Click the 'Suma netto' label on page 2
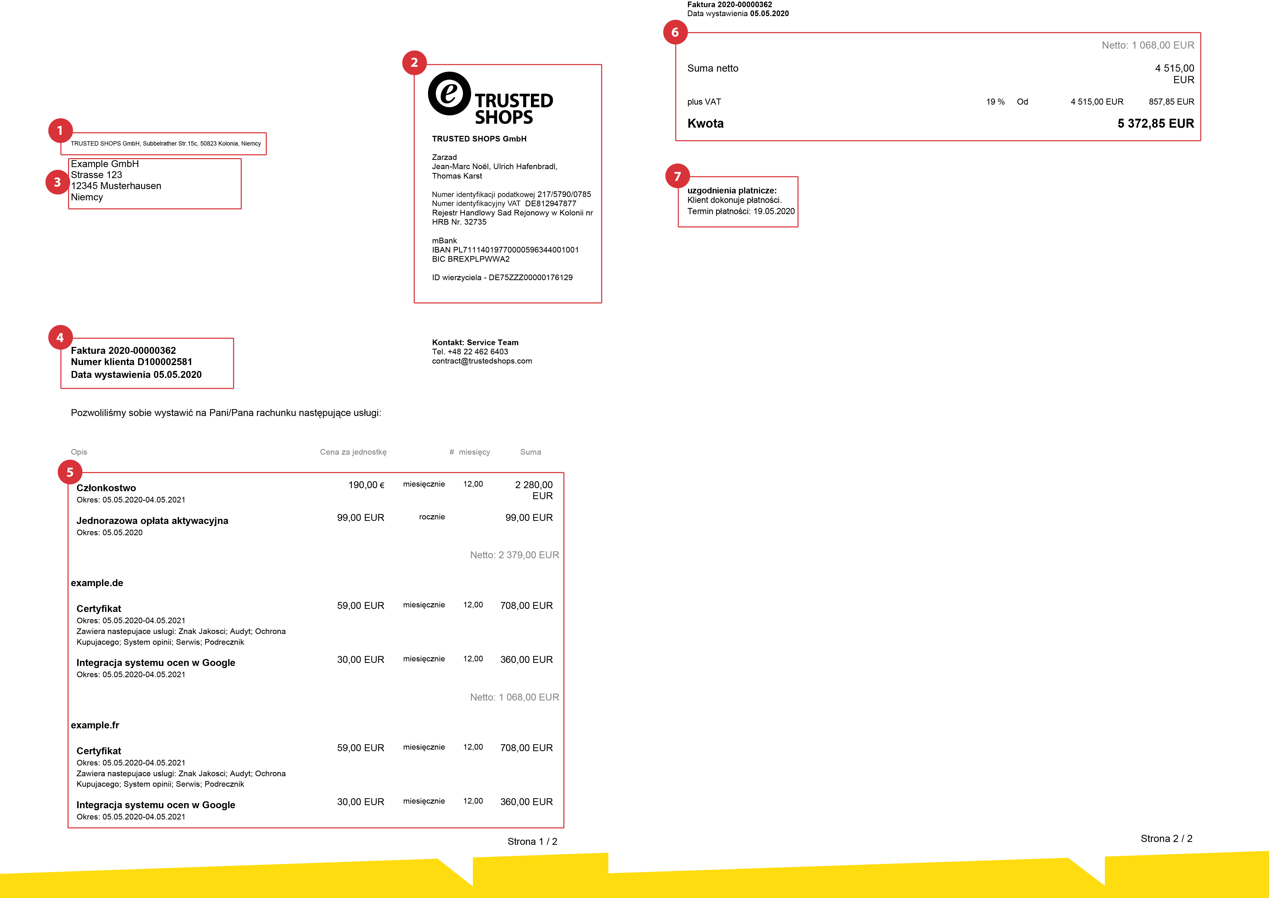 tap(712, 69)
